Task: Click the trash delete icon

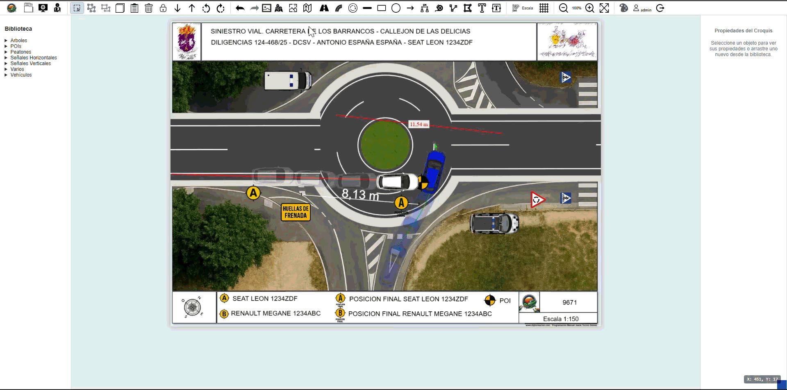Action: click(x=149, y=8)
